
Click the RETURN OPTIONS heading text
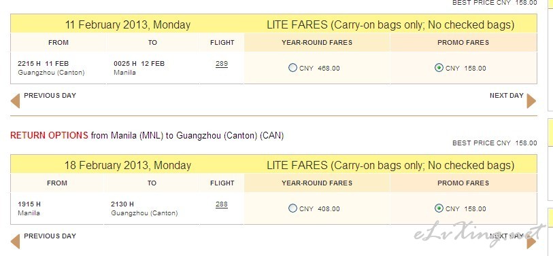pyautogui.click(x=49, y=136)
